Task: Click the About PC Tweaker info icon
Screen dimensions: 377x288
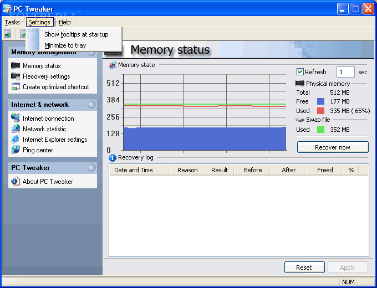Action: pyautogui.click(x=16, y=181)
